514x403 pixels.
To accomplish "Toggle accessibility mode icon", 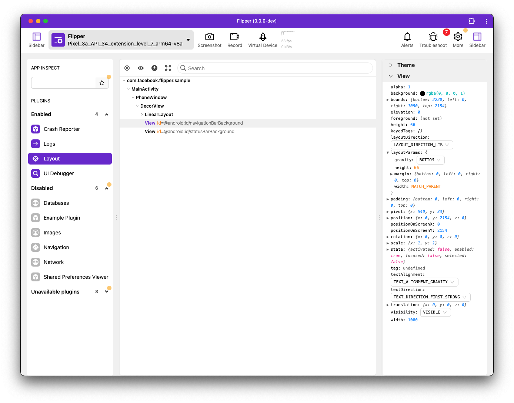I will pyautogui.click(x=154, y=68).
